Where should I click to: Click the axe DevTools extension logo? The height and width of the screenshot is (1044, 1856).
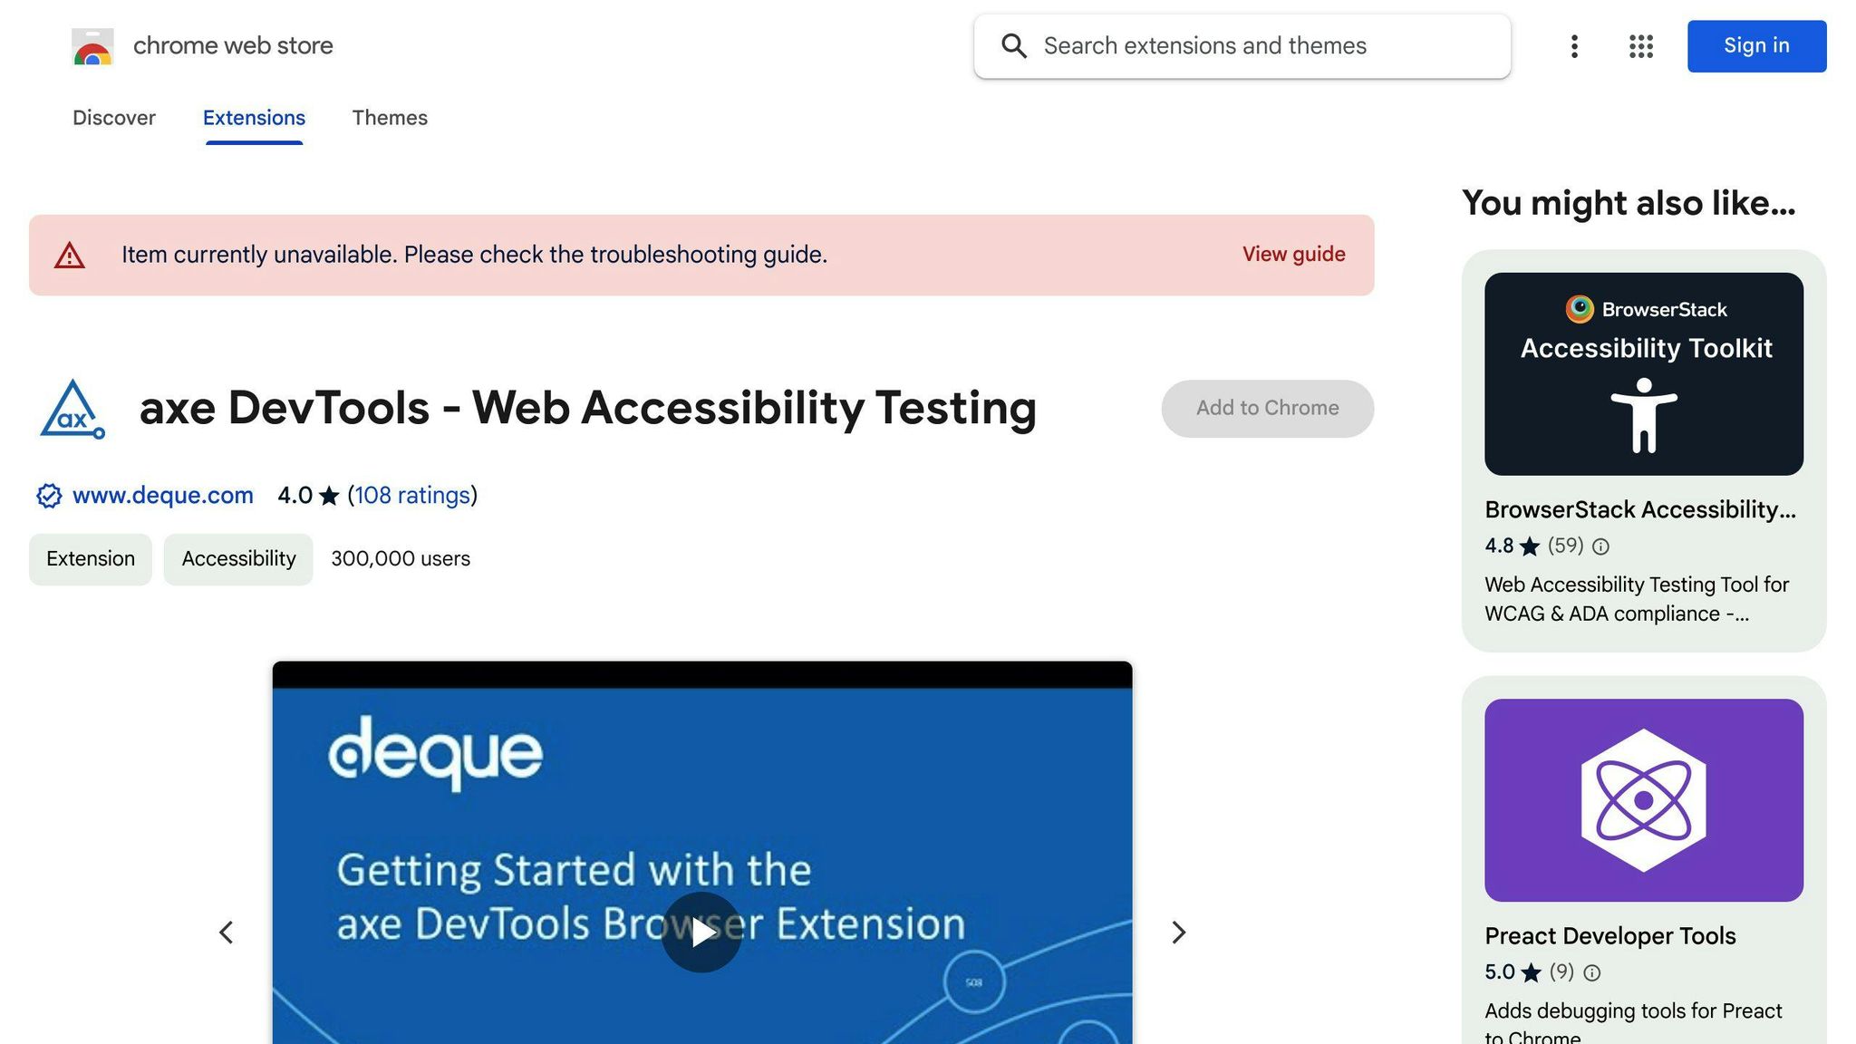pos(72,409)
